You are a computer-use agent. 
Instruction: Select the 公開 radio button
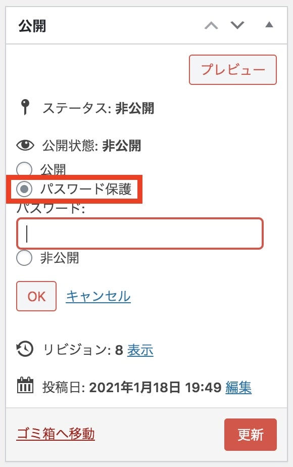[24, 169]
